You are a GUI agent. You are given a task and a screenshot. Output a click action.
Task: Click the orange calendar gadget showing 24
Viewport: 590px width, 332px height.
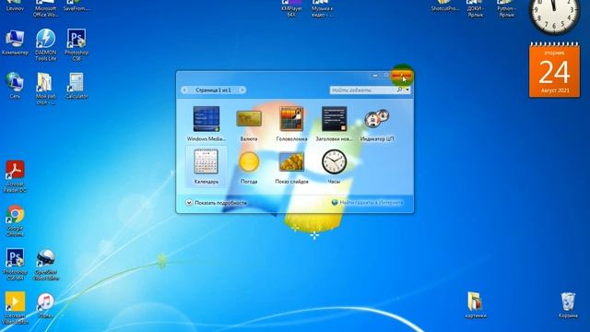point(554,70)
